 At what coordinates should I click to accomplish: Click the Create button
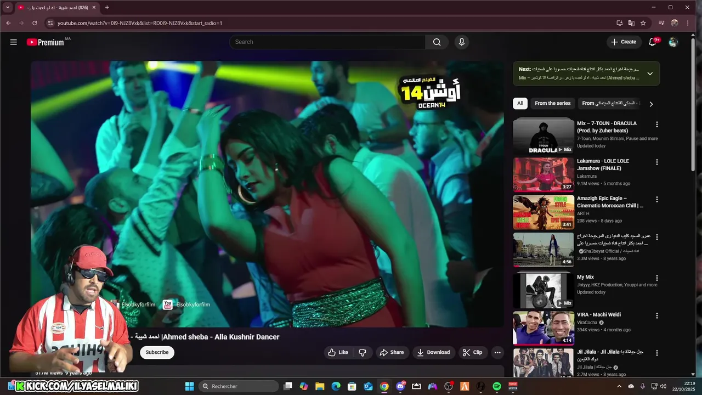(x=624, y=42)
